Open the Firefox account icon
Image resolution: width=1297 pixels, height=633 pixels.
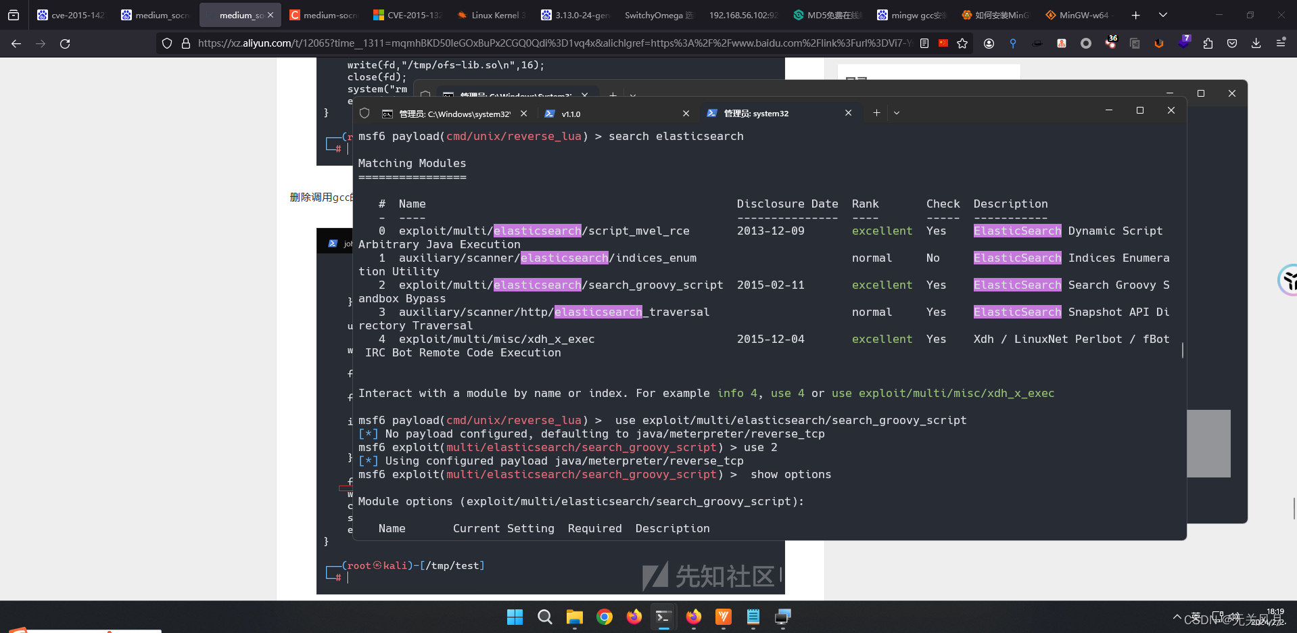pos(989,43)
